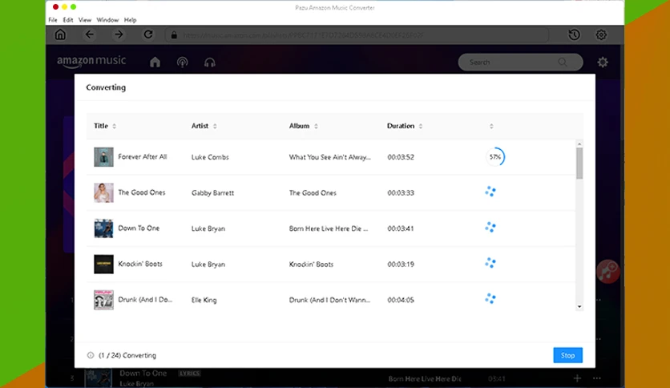Click the scrollbar down arrow
670x388 pixels.
(x=579, y=306)
